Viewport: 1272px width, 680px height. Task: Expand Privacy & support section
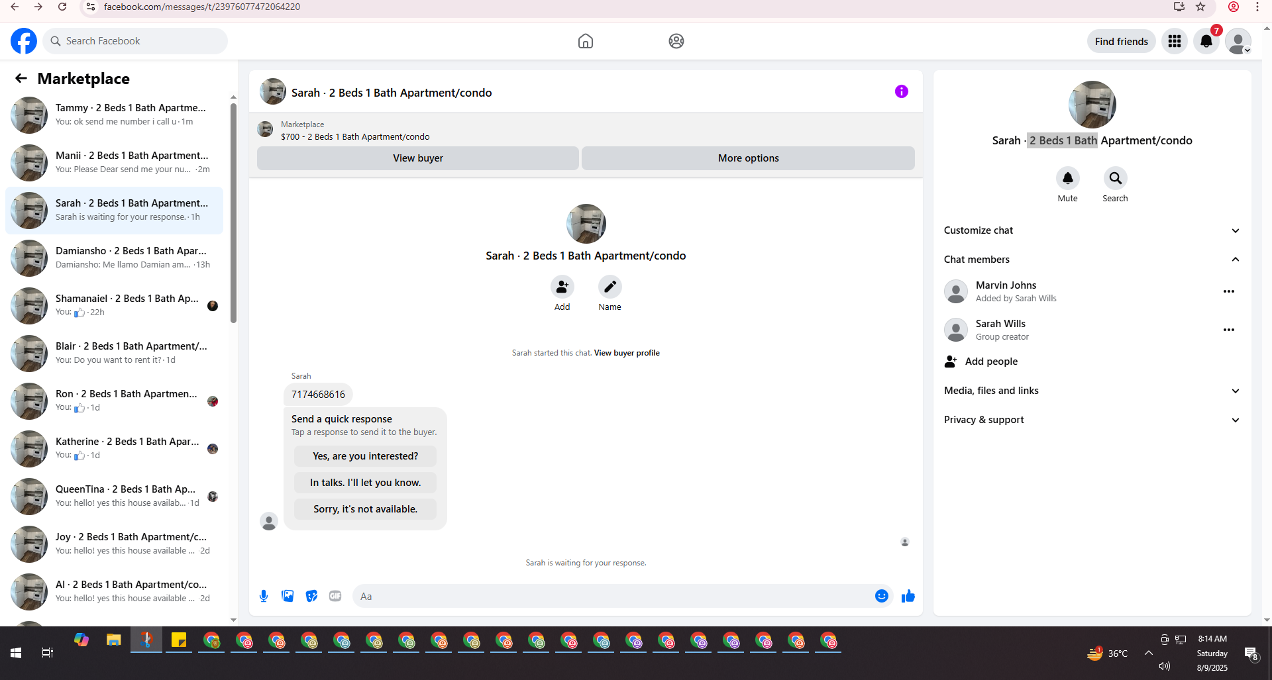click(1092, 420)
